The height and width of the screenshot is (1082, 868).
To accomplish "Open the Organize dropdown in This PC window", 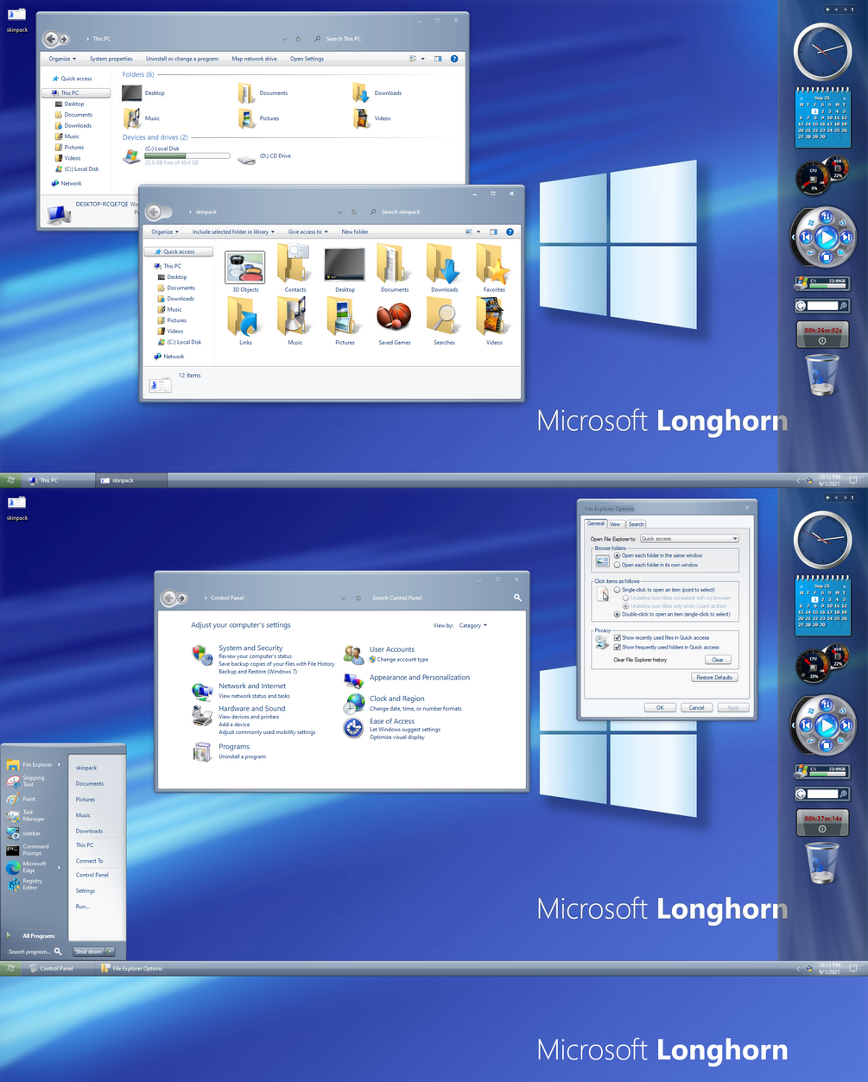I will pyautogui.click(x=62, y=59).
